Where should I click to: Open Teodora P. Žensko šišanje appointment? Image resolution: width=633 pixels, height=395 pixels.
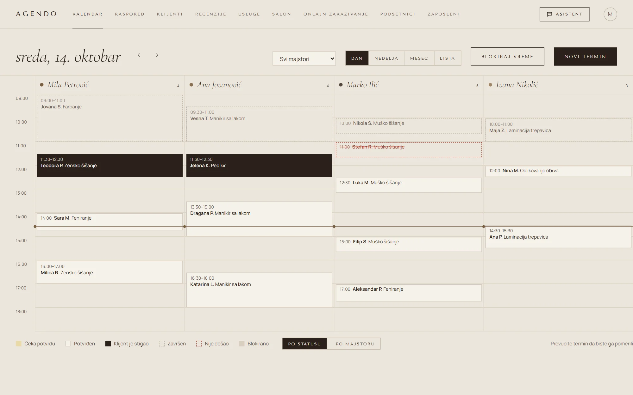pyautogui.click(x=110, y=166)
